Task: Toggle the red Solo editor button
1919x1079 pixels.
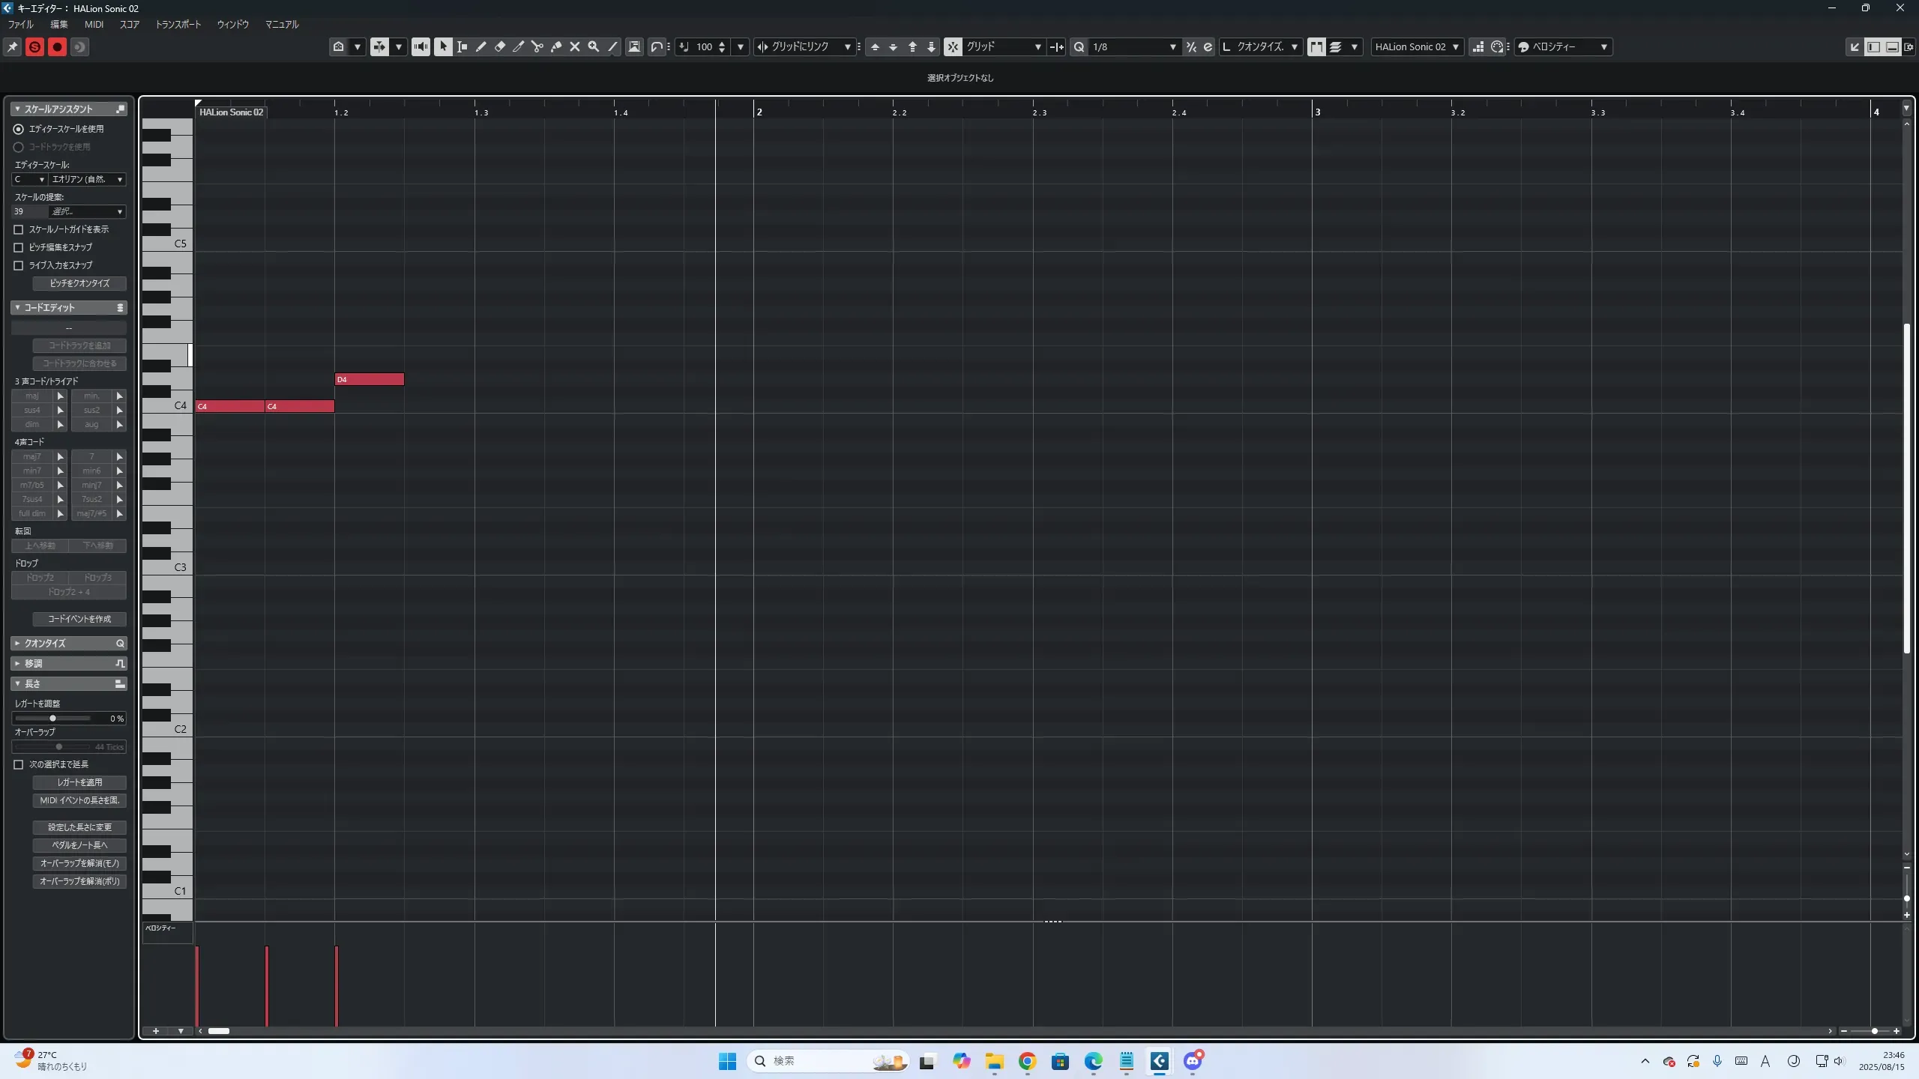Action: point(34,47)
